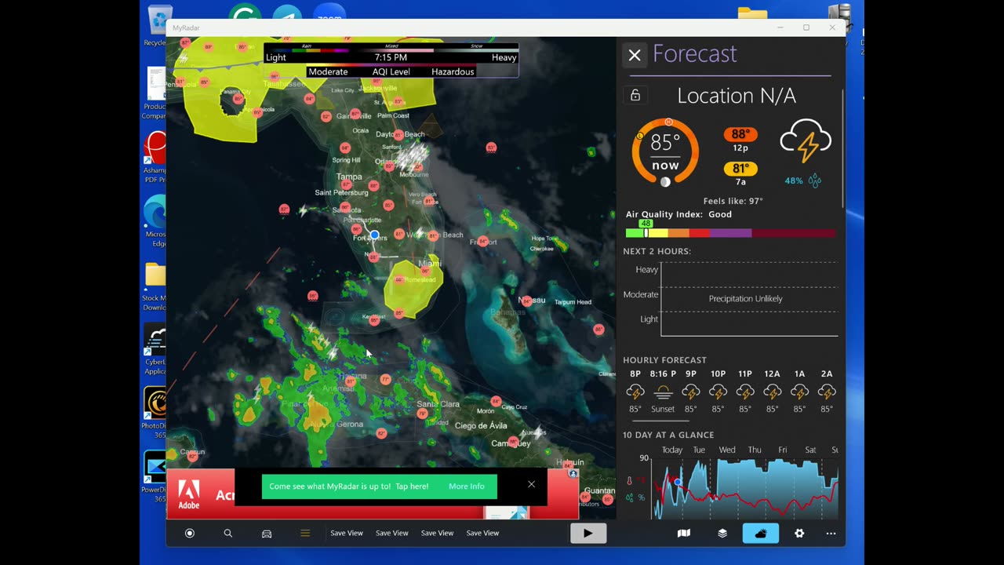Viewport: 1004px width, 565px height.
Task: Select the 10P hourly forecast icon
Action: 718,392
